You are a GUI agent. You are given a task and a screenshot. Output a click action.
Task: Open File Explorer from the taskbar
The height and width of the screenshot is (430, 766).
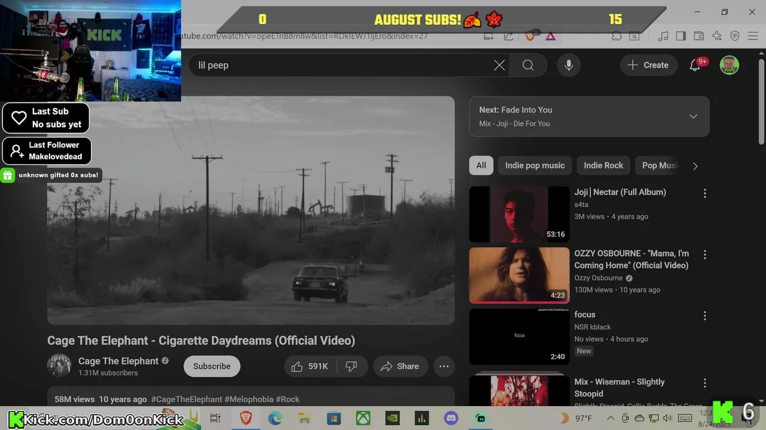pos(304,418)
